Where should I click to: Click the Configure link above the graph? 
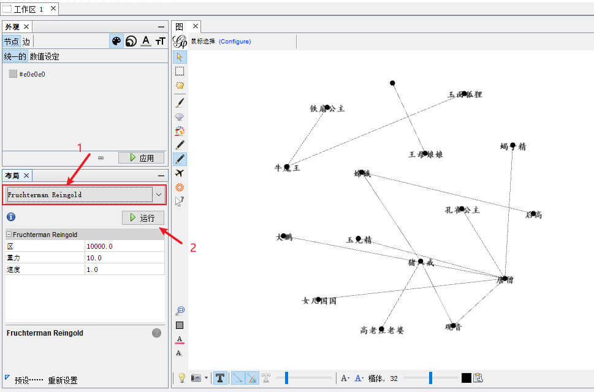coord(235,41)
